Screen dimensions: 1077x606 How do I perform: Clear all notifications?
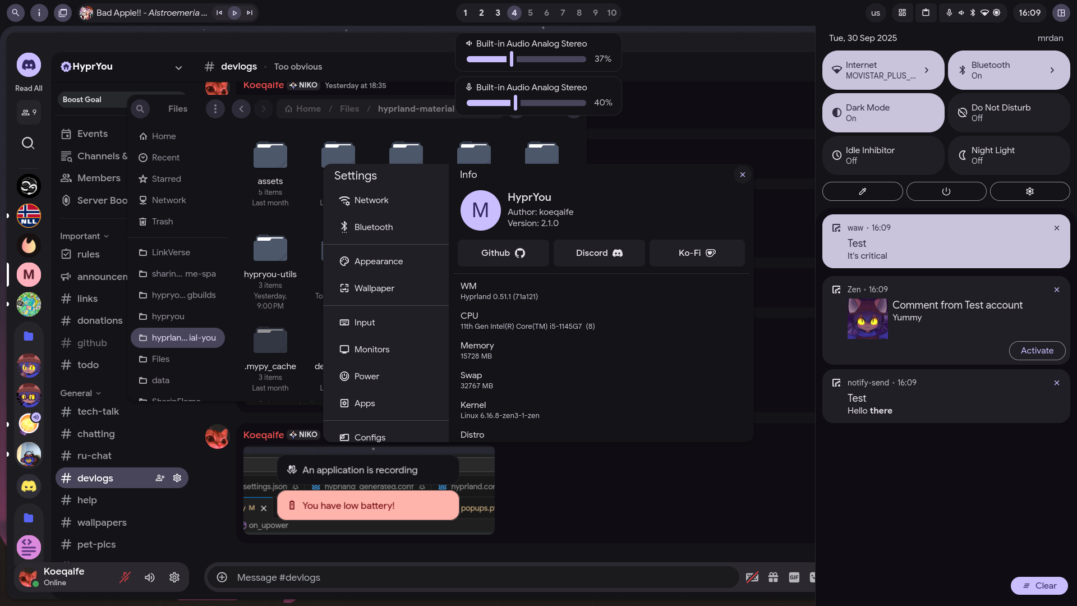click(x=1039, y=586)
